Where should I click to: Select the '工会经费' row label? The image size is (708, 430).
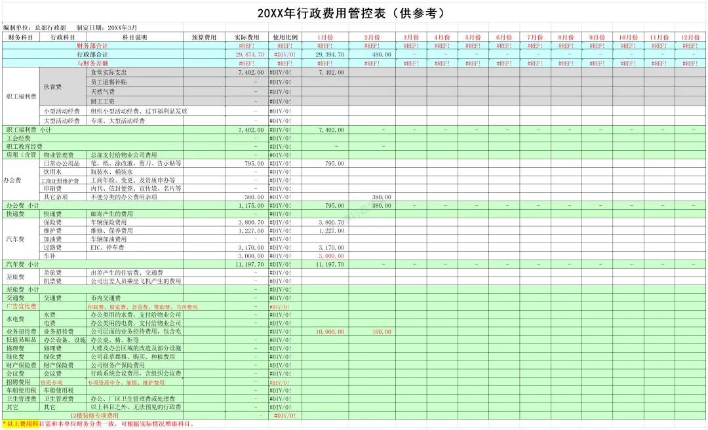(18, 138)
